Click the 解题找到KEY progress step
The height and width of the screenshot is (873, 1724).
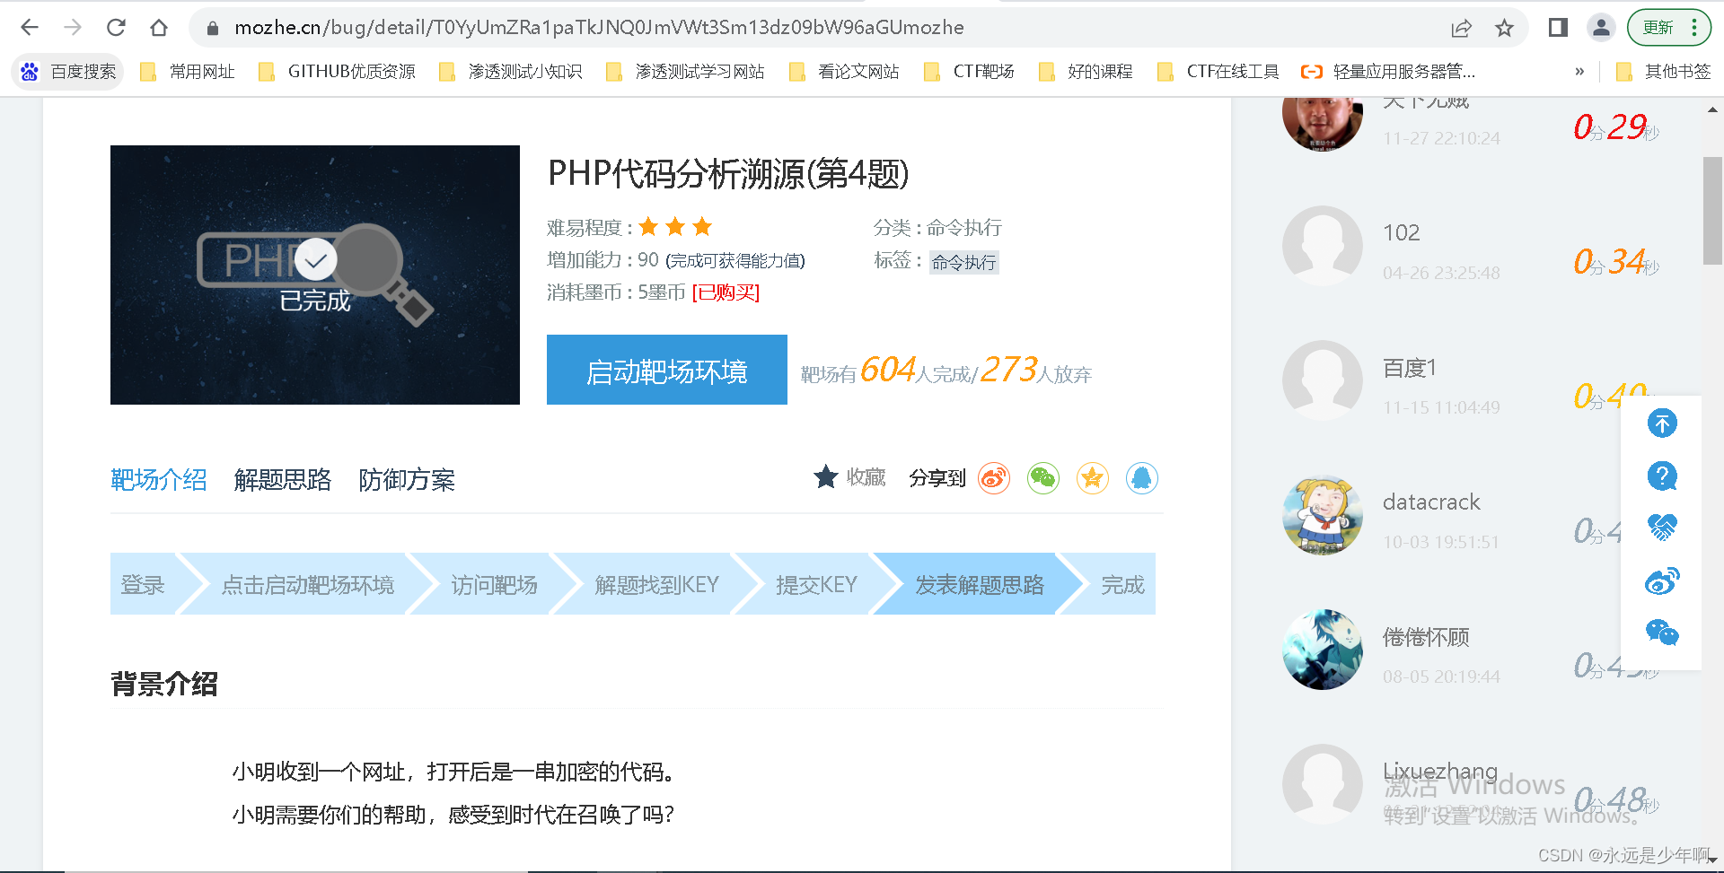click(x=656, y=584)
